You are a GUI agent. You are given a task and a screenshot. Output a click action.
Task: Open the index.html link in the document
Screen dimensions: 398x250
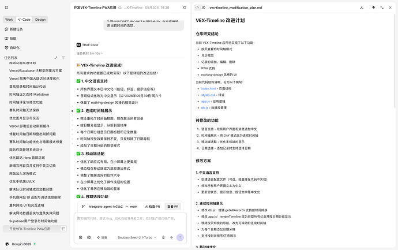tap(208, 88)
